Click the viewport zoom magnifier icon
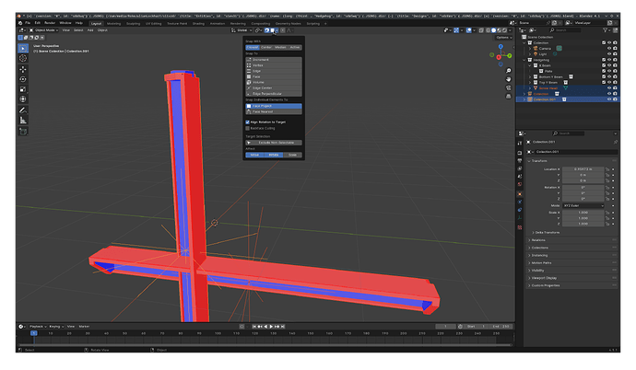Image resolution: width=636 pixels, height=370 pixels. (508, 71)
